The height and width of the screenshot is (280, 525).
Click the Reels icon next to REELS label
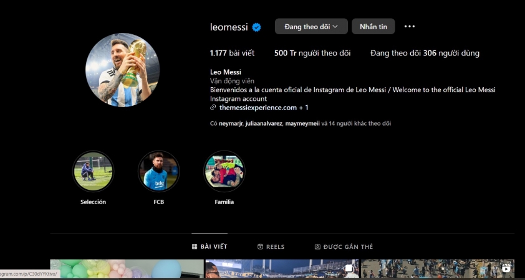click(260, 246)
